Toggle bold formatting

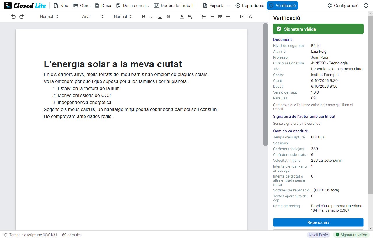point(143,17)
